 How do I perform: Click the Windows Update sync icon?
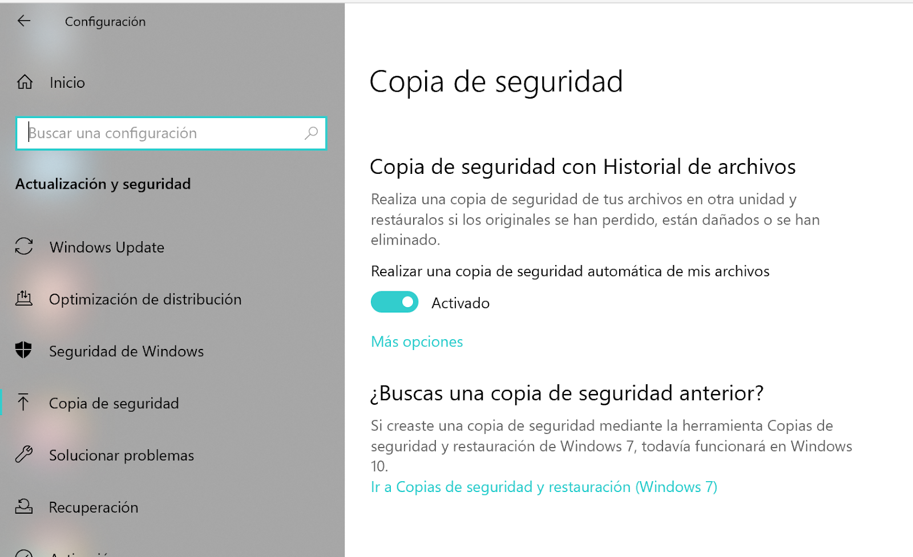coord(23,247)
